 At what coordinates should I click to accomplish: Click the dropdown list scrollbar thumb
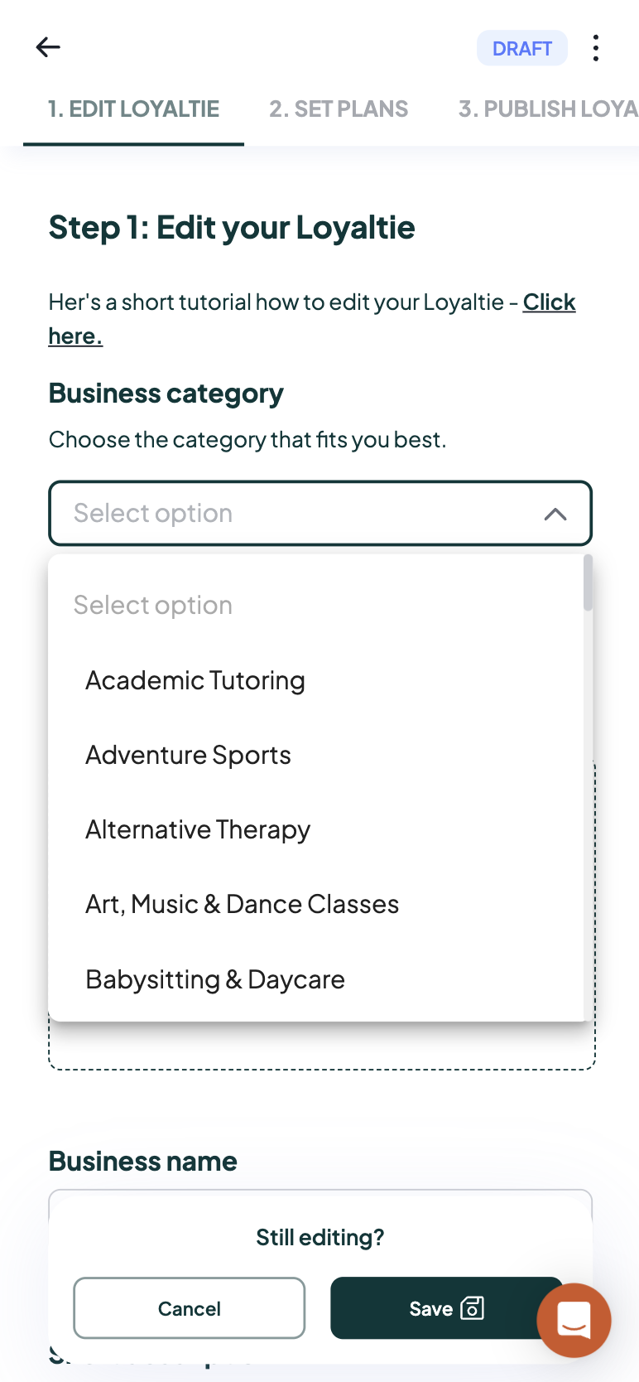[x=589, y=582]
